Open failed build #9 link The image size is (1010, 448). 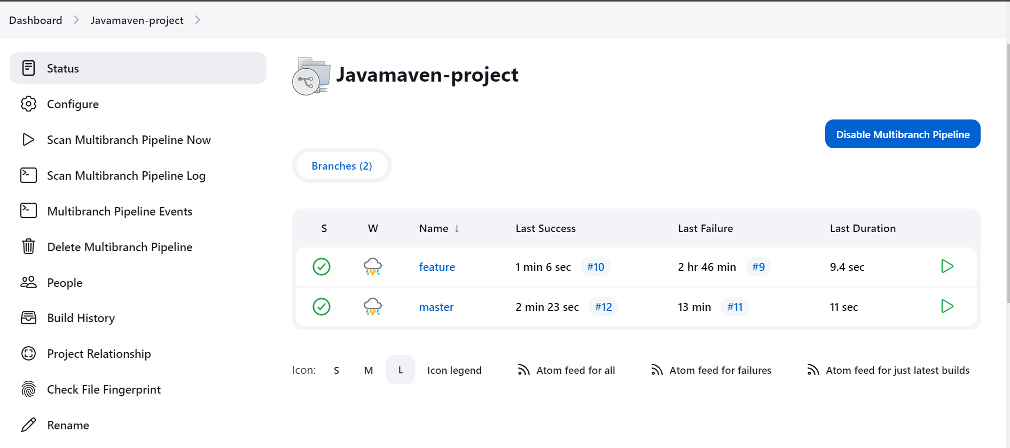click(758, 267)
